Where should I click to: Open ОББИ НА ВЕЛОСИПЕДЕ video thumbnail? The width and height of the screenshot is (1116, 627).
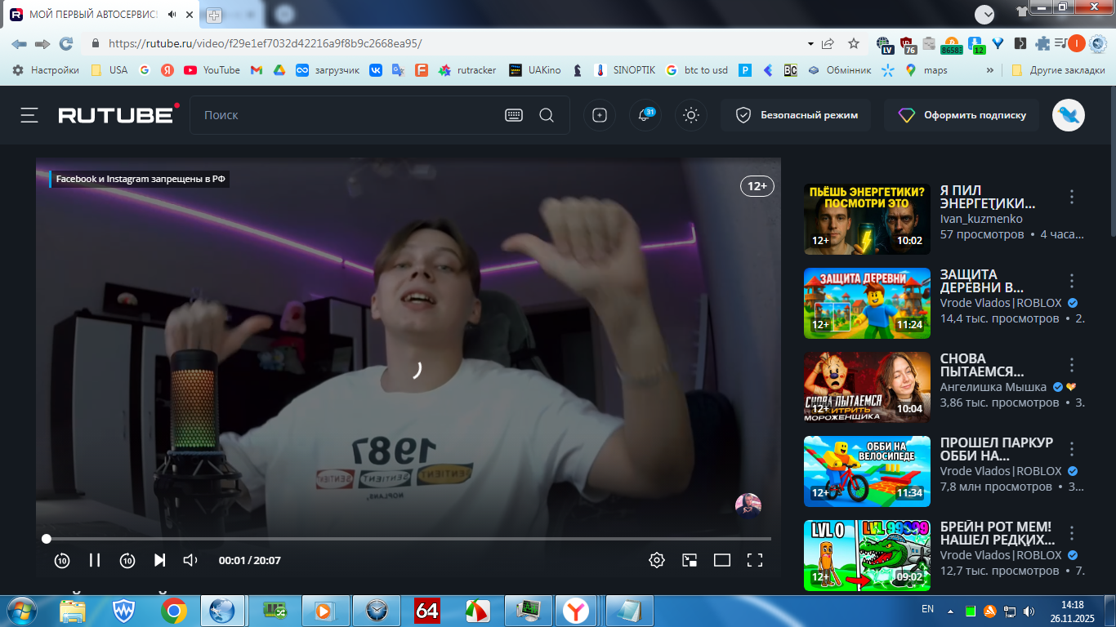867,471
